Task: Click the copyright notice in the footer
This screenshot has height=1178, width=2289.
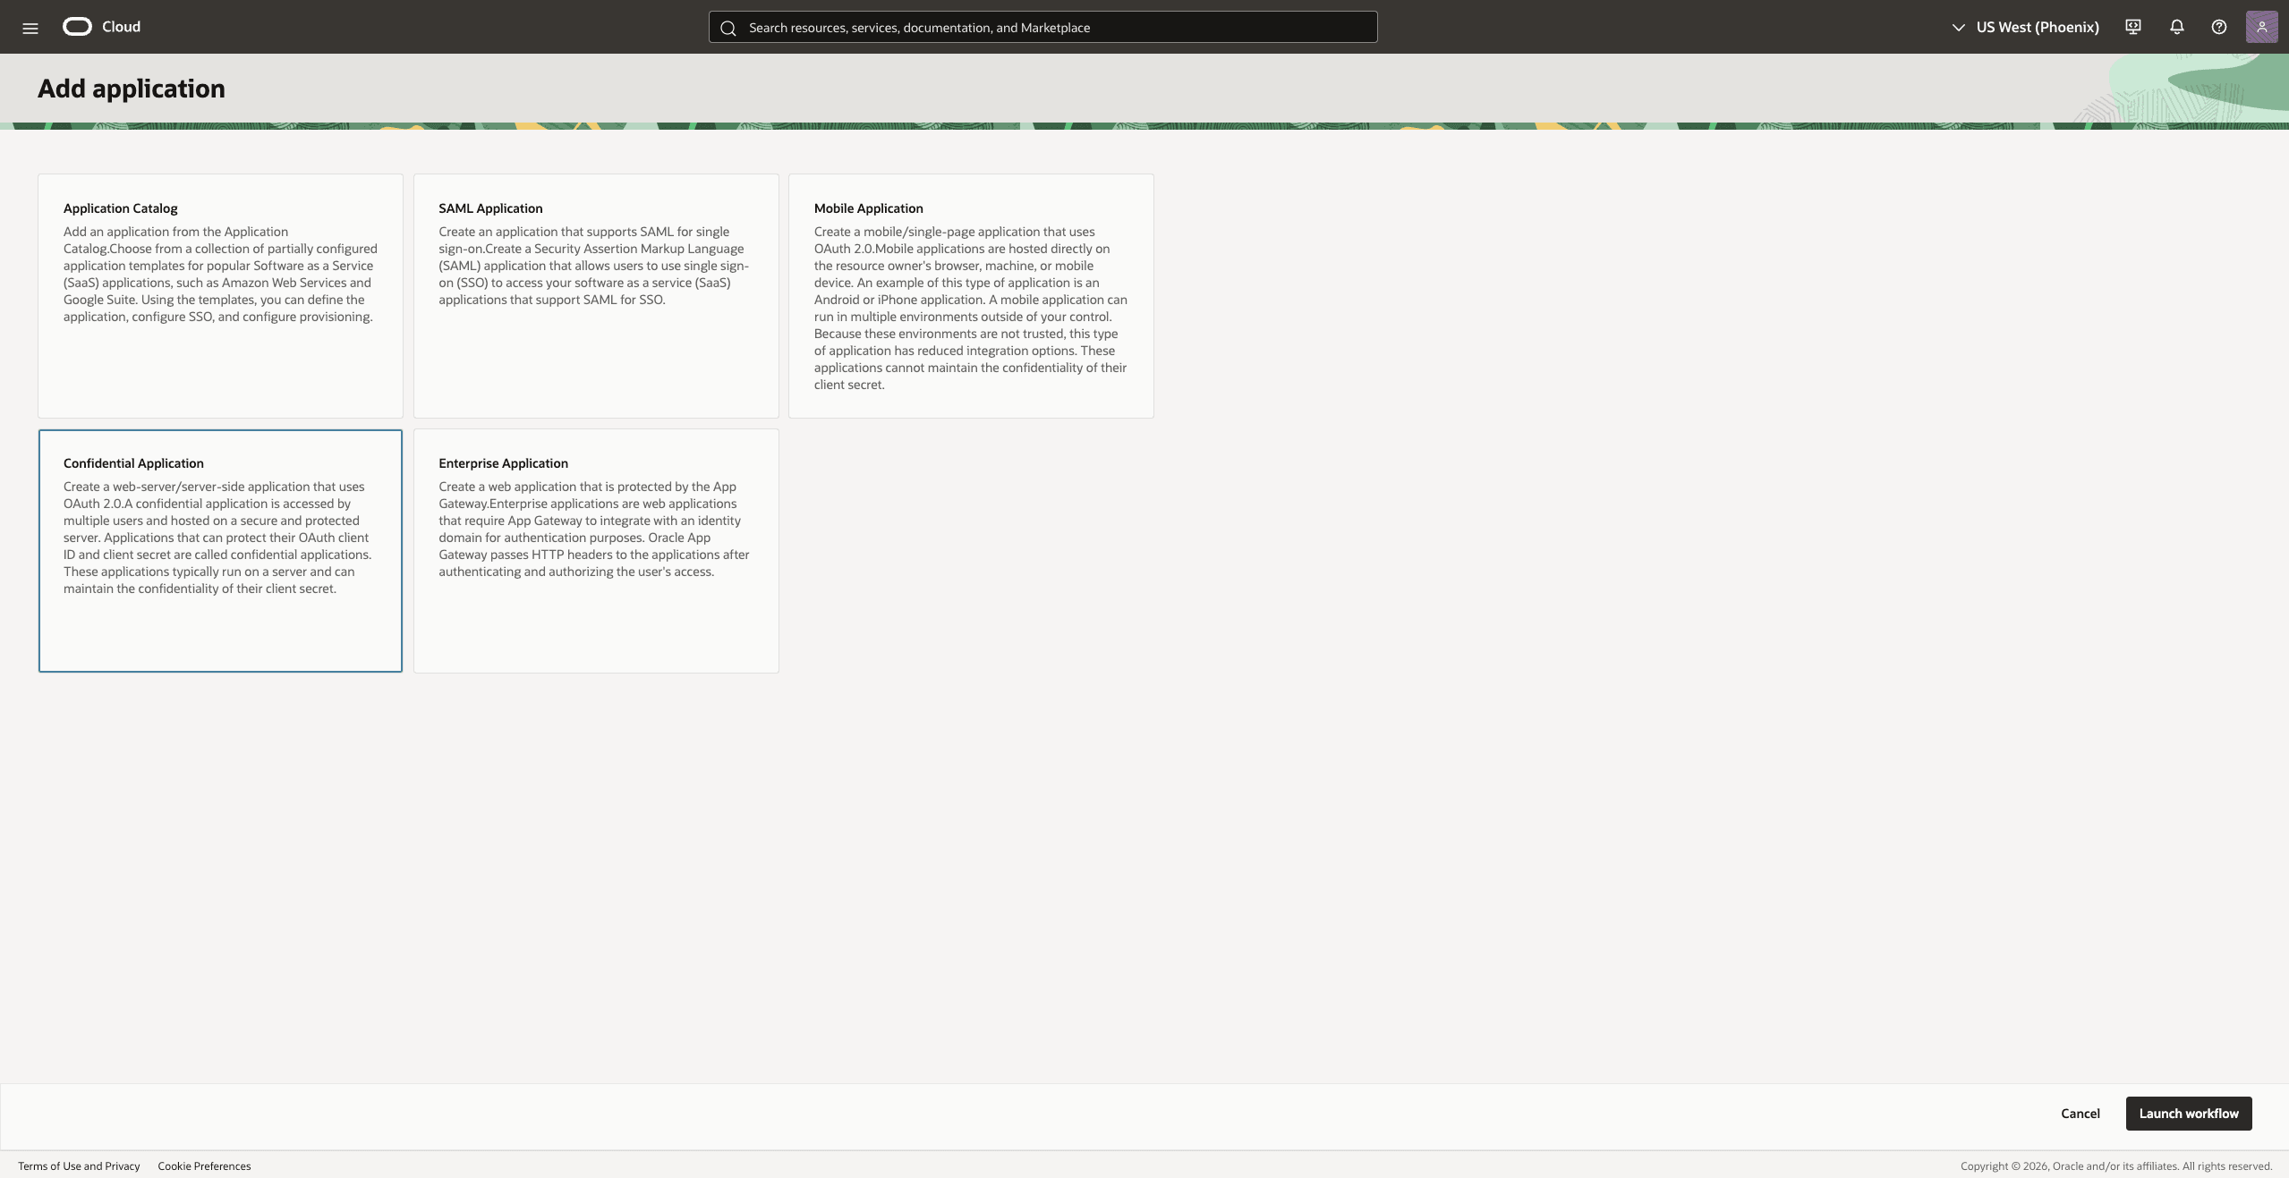Action: [x=2116, y=1166]
